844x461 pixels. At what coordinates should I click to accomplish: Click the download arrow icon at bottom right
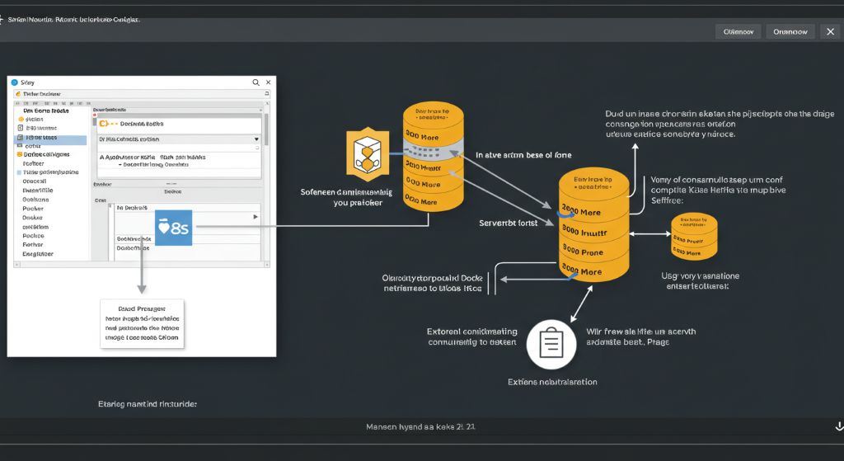[x=839, y=426]
